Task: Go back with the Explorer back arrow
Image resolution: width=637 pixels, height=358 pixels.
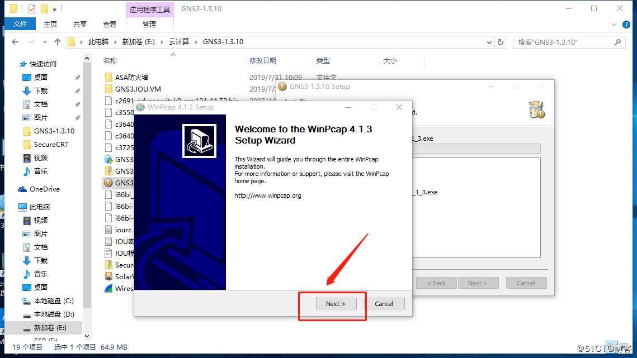Action: (x=15, y=42)
